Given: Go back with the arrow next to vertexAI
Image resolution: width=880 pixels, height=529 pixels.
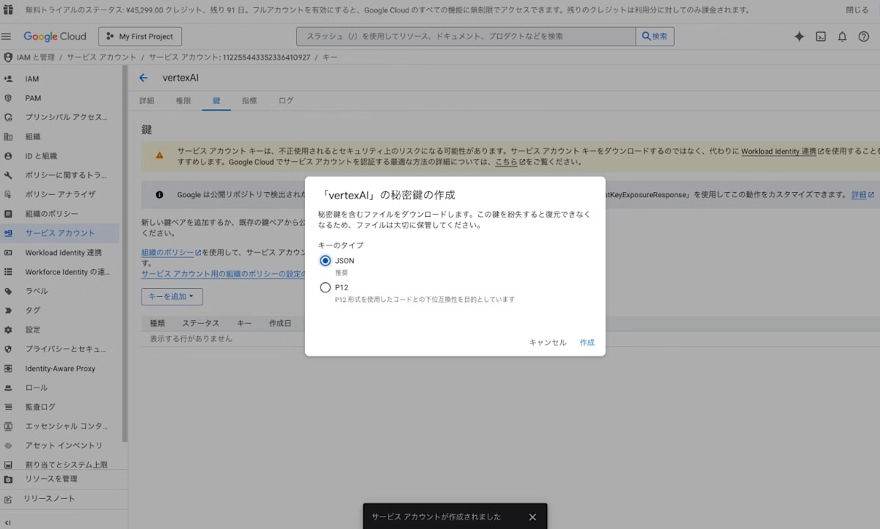Looking at the screenshot, I should (x=144, y=78).
